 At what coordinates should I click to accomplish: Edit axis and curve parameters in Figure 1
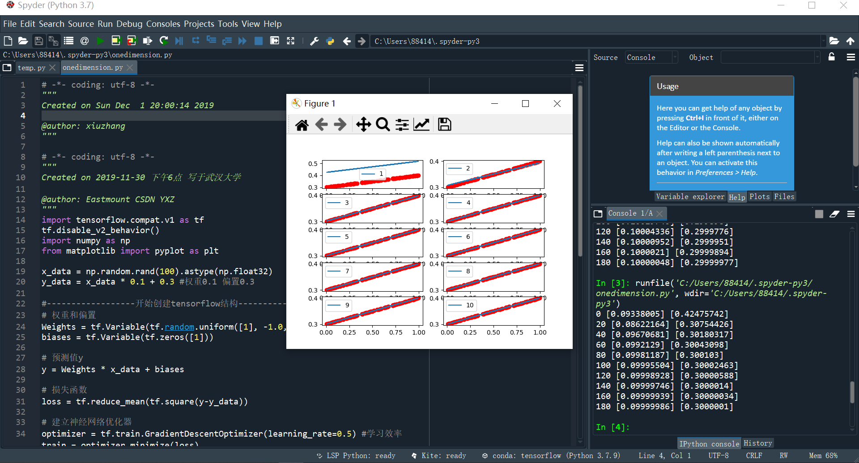[x=421, y=124]
